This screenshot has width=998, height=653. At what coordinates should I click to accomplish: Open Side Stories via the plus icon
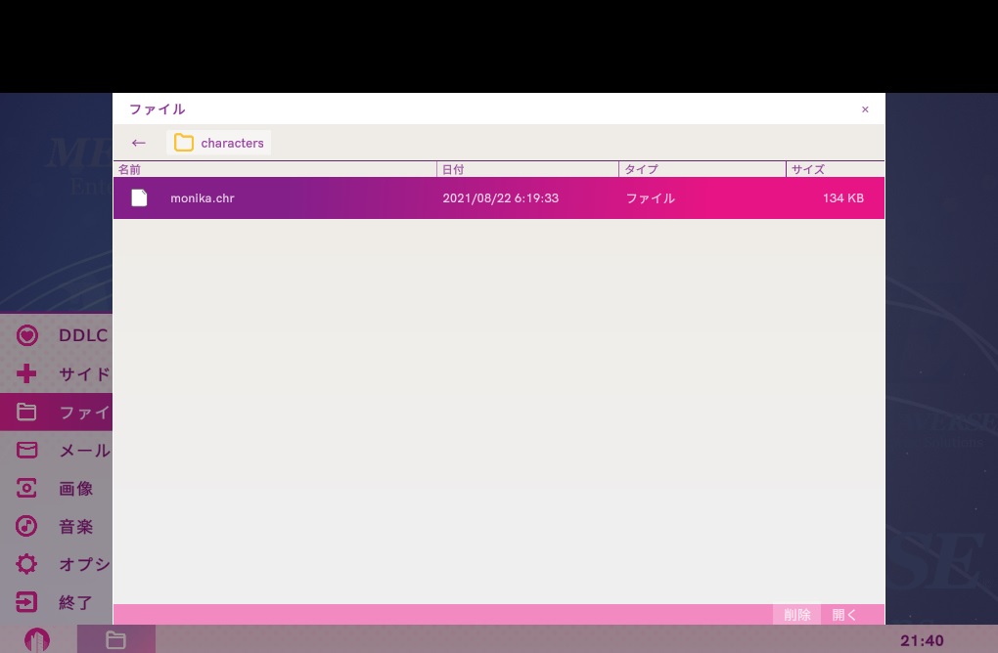(27, 373)
